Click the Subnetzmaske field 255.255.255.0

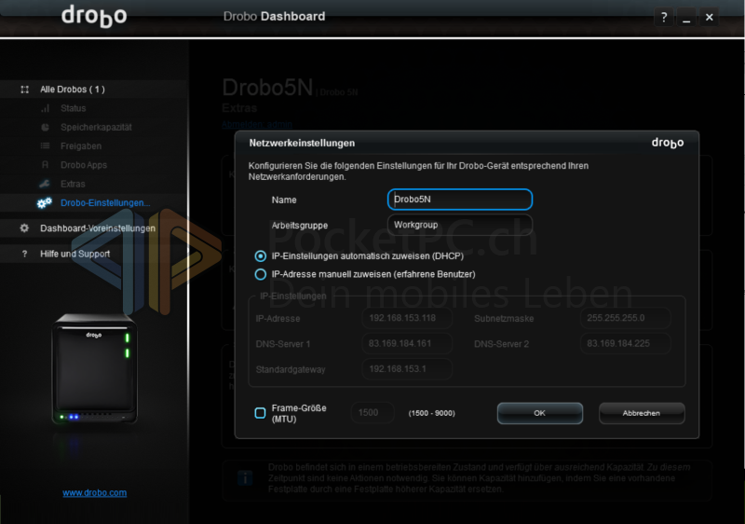[x=625, y=318]
